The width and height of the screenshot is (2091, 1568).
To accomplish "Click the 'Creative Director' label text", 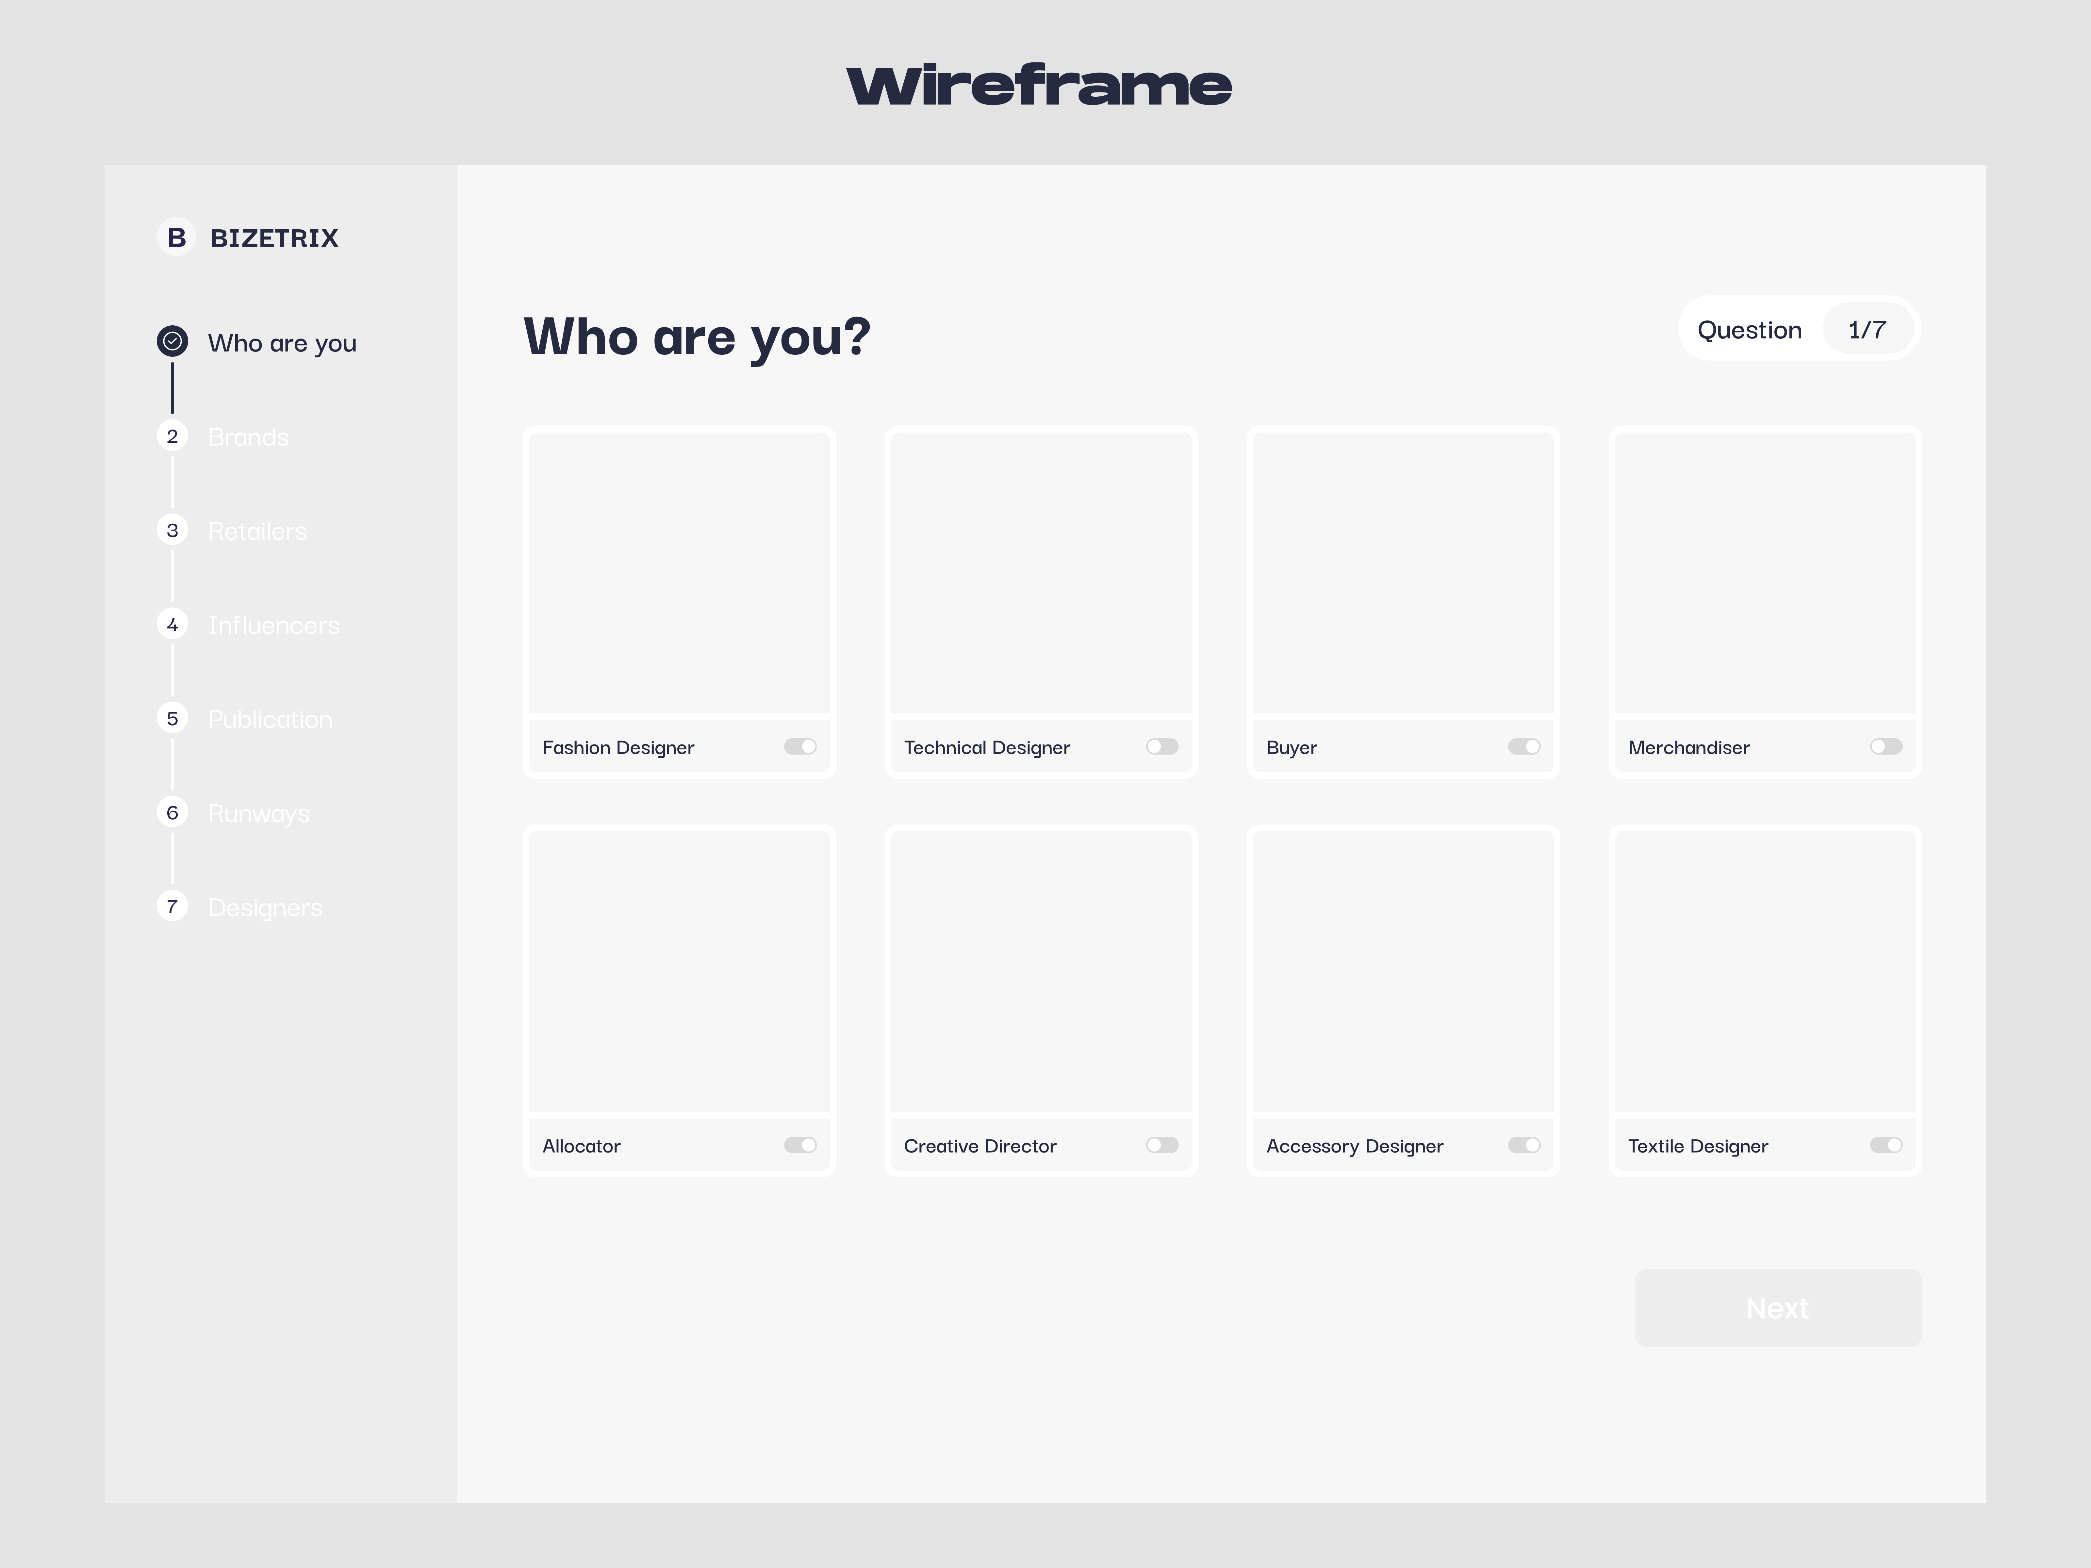I will [x=980, y=1146].
